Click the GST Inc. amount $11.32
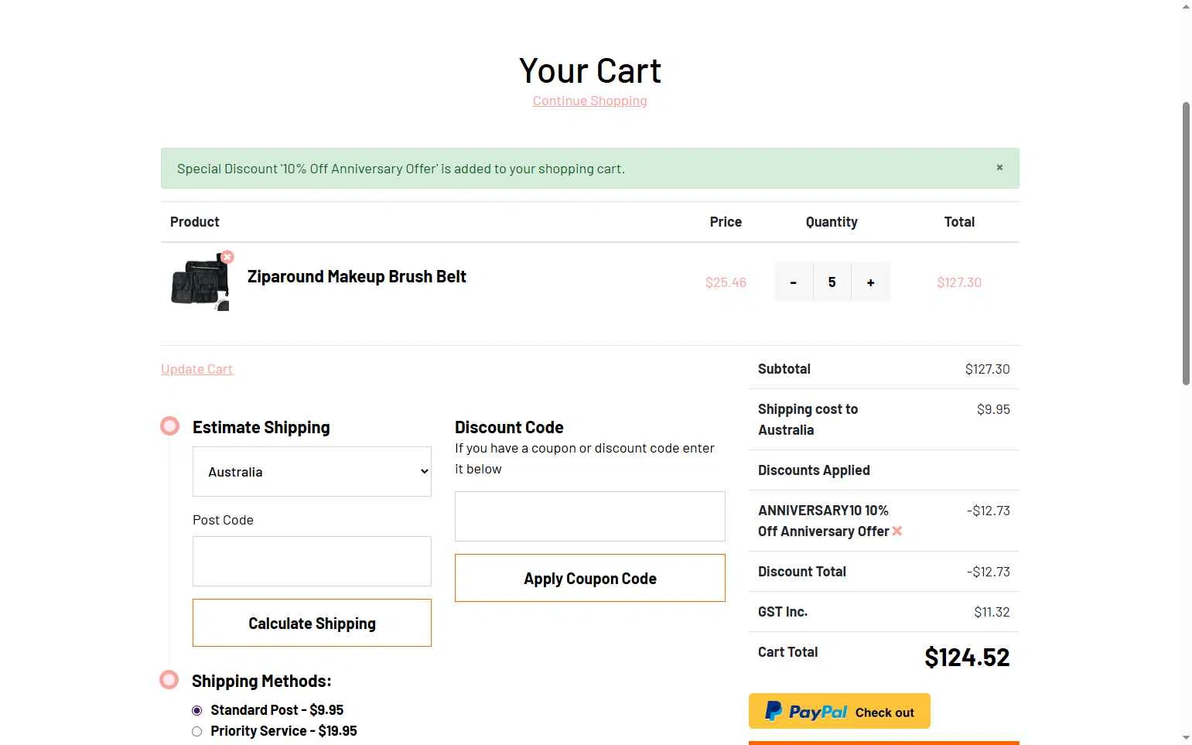This screenshot has height=745, width=1192. point(992,612)
